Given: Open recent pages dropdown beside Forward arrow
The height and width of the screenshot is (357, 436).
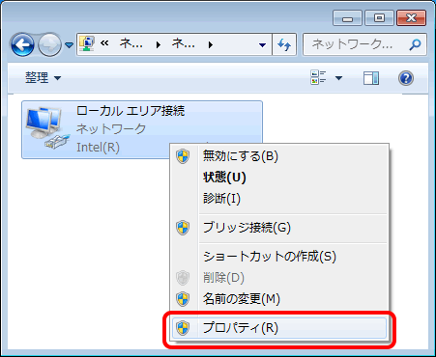Looking at the screenshot, I should (69, 45).
